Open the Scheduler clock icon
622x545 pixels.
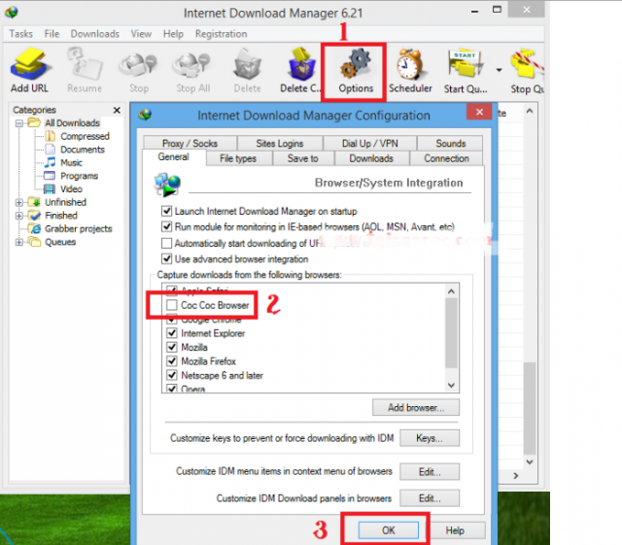(411, 67)
